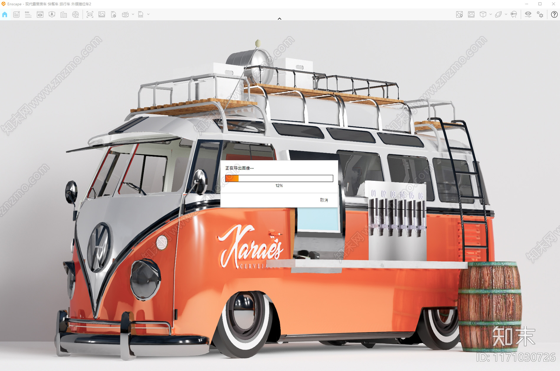Click the 12% progress text
Screen dimensions: 560x371
279,186
